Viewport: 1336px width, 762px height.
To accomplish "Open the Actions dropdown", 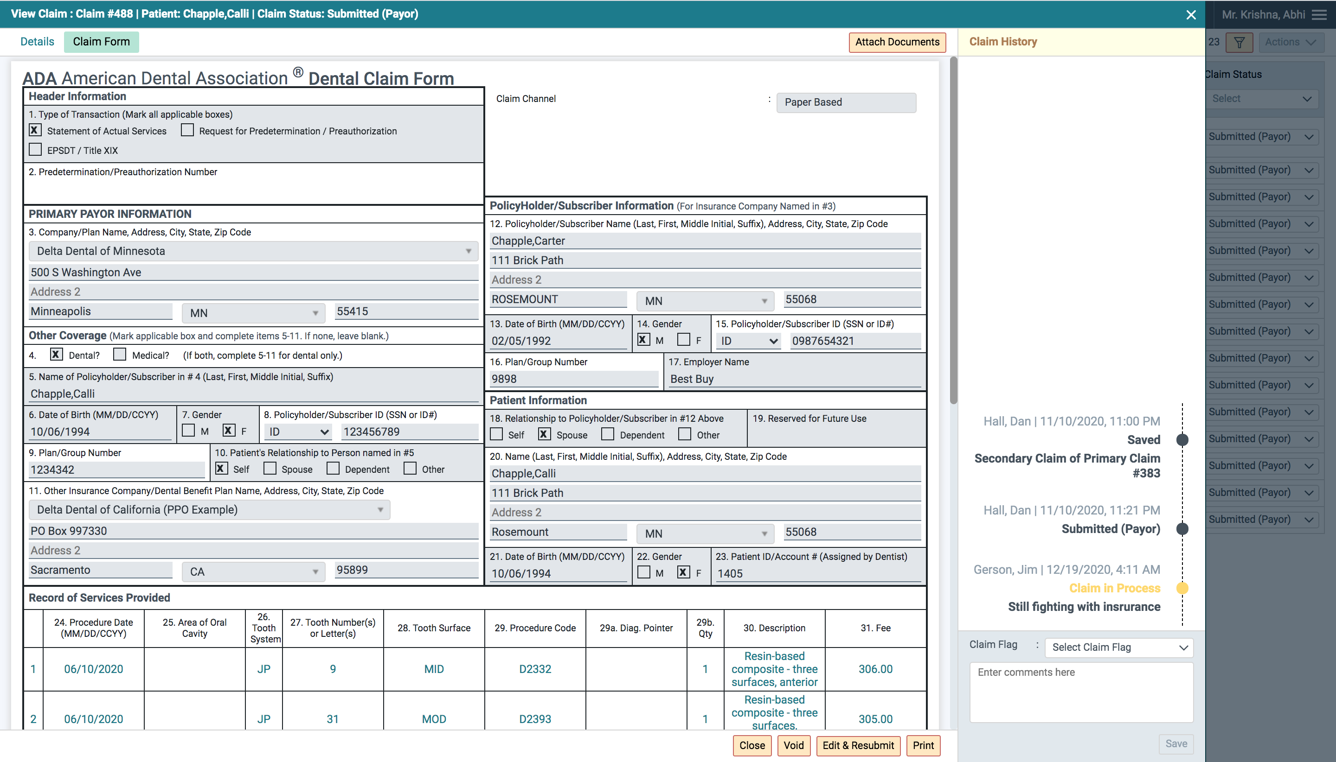I will (1291, 42).
